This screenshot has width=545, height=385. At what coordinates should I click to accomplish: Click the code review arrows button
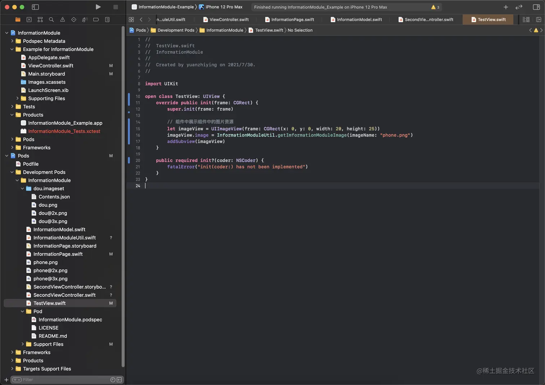[x=519, y=7]
